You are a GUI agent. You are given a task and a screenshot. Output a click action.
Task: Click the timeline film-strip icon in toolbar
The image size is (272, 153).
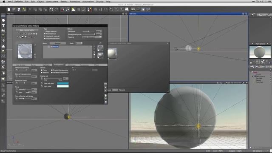pos(133,9)
